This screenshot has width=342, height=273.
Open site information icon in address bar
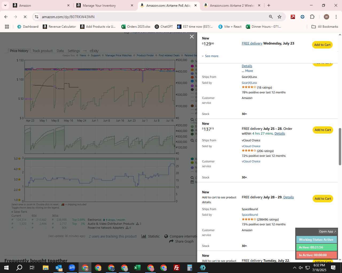[x=37, y=17]
